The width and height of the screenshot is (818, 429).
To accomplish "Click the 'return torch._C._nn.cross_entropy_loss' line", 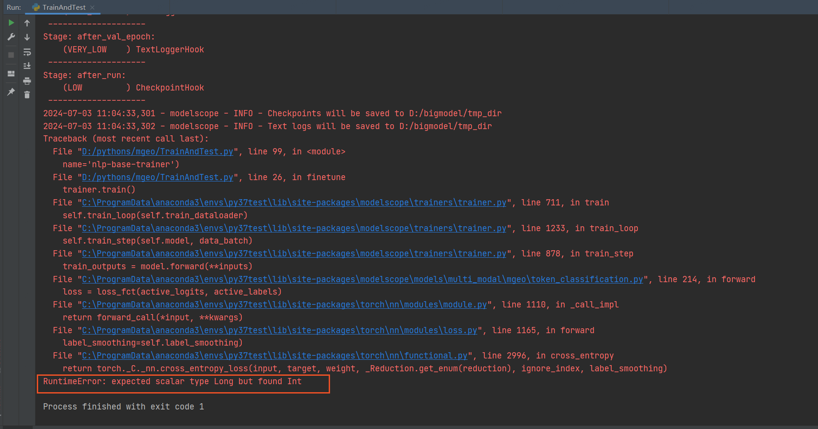I will [365, 368].
